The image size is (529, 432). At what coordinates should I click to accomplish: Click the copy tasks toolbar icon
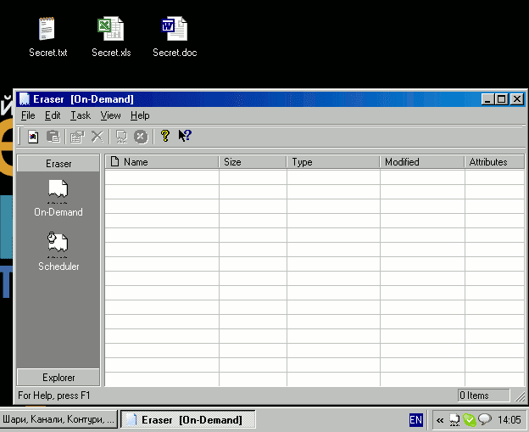[x=53, y=137]
